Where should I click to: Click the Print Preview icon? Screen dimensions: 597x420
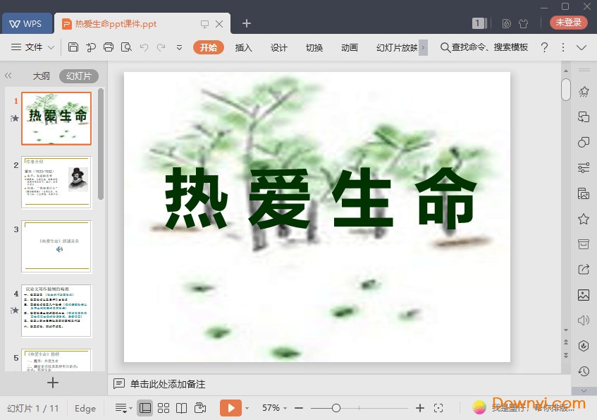pyautogui.click(x=126, y=47)
